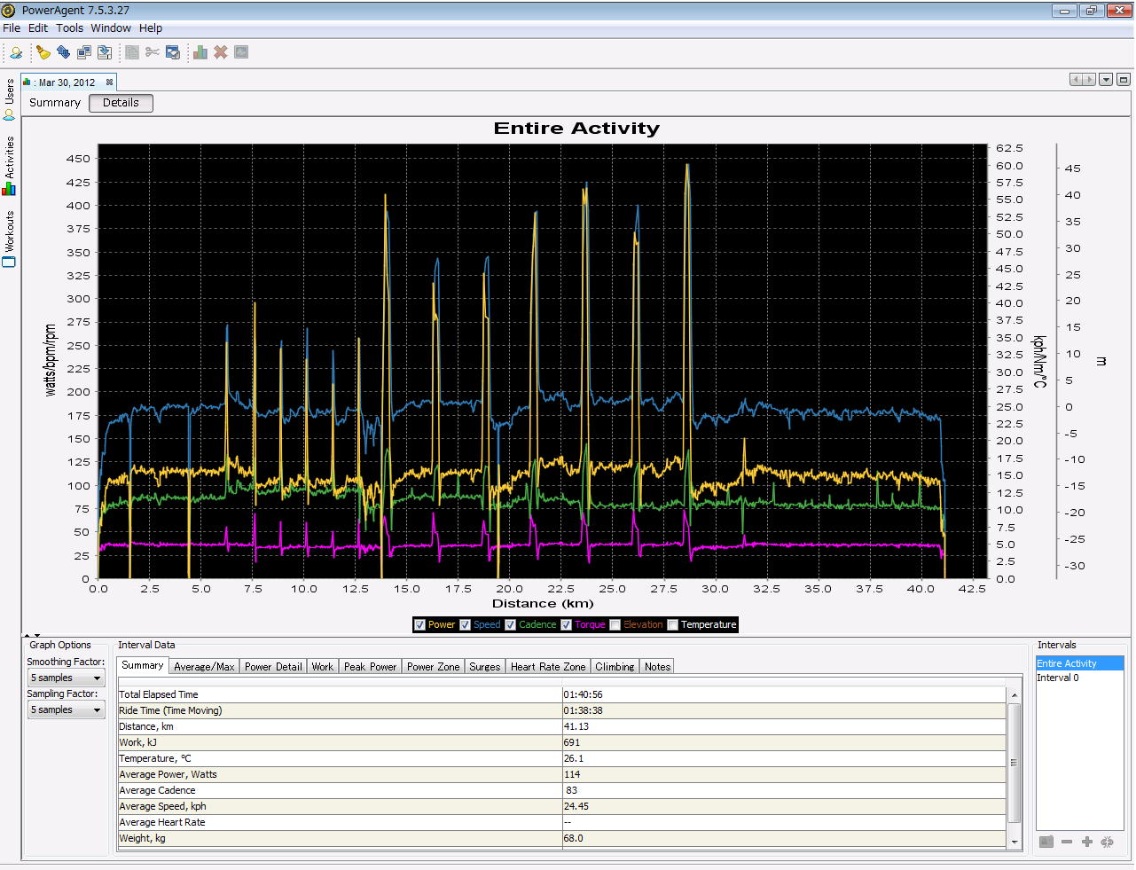1136x870 pixels.
Task: Open the Help menu
Action: pyautogui.click(x=151, y=27)
